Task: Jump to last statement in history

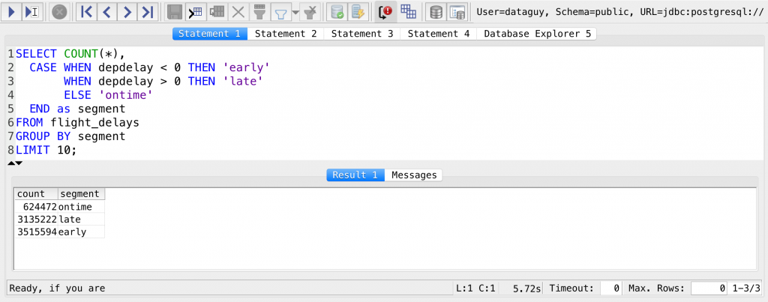Action: (148, 11)
